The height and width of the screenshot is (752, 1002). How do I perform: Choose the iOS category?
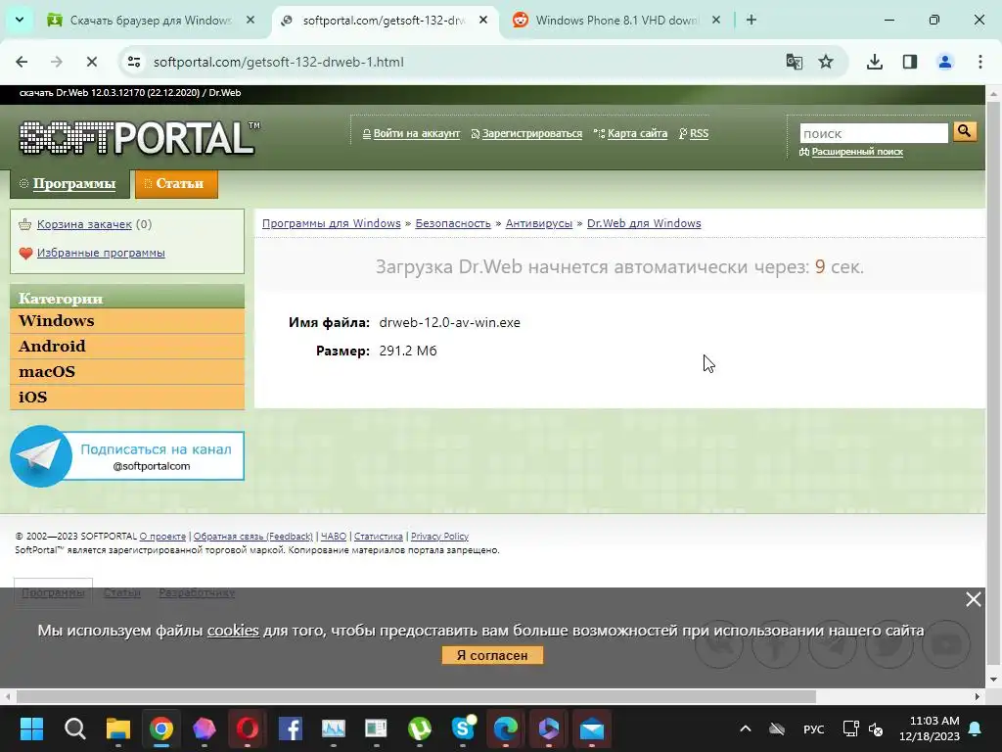point(127,398)
